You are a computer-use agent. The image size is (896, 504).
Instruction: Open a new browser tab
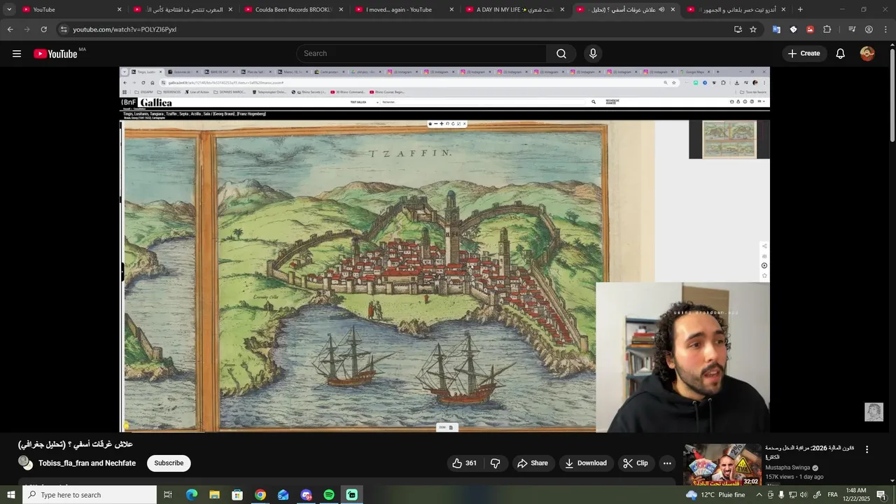coord(800,10)
